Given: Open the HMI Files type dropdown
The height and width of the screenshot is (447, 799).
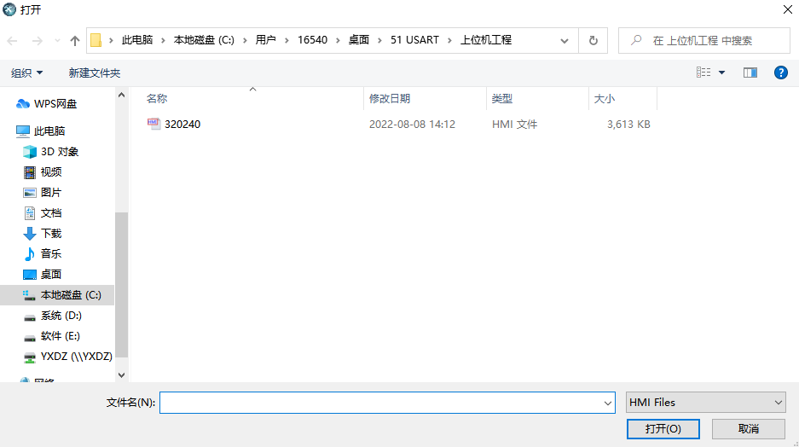Looking at the screenshot, I should tap(706, 402).
